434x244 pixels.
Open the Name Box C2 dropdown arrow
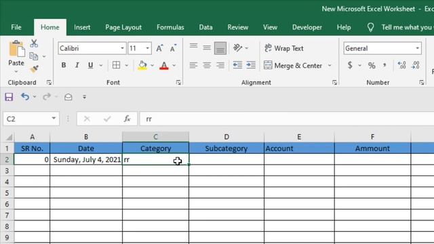(54, 119)
